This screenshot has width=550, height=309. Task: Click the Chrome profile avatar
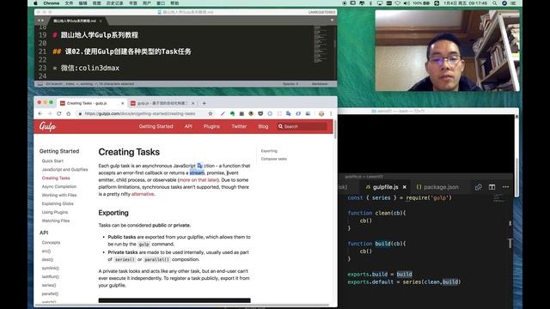[x=321, y=113]
